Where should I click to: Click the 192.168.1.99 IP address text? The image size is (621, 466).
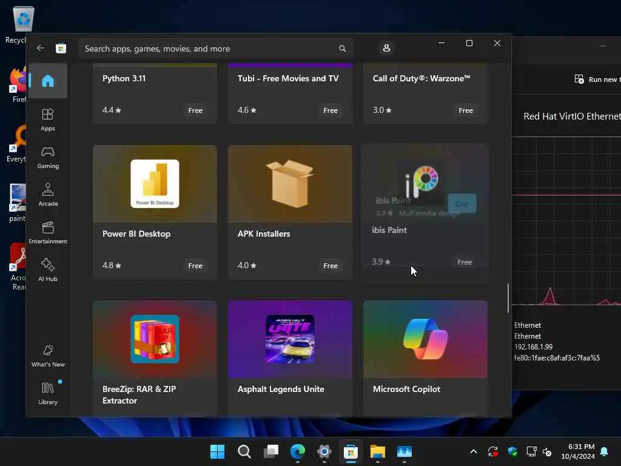tap(533, 346)
